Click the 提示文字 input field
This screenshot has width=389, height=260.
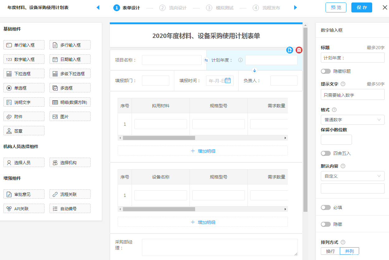(353, 95)
